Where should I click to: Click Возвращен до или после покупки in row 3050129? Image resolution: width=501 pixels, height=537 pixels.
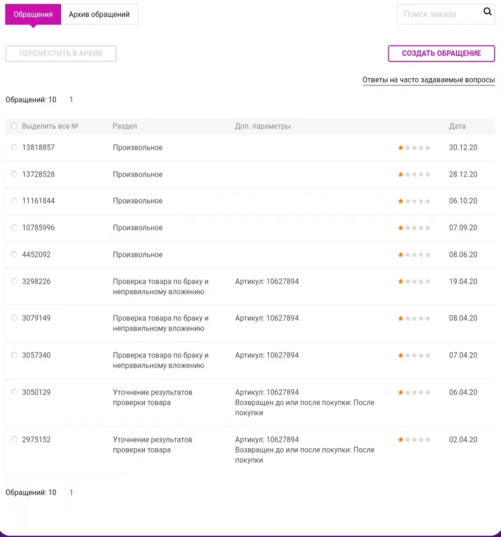(x=304, y=407)
